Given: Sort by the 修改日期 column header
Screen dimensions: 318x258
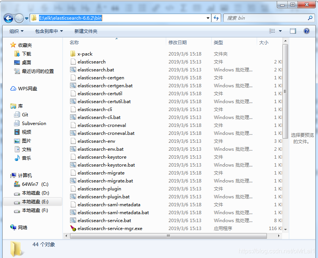Looking at the screenshot, I should [178, 42].
